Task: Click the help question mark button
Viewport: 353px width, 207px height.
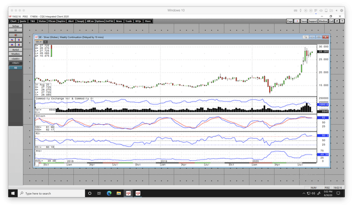Action: pyautogui.click(x=342, y=21)
